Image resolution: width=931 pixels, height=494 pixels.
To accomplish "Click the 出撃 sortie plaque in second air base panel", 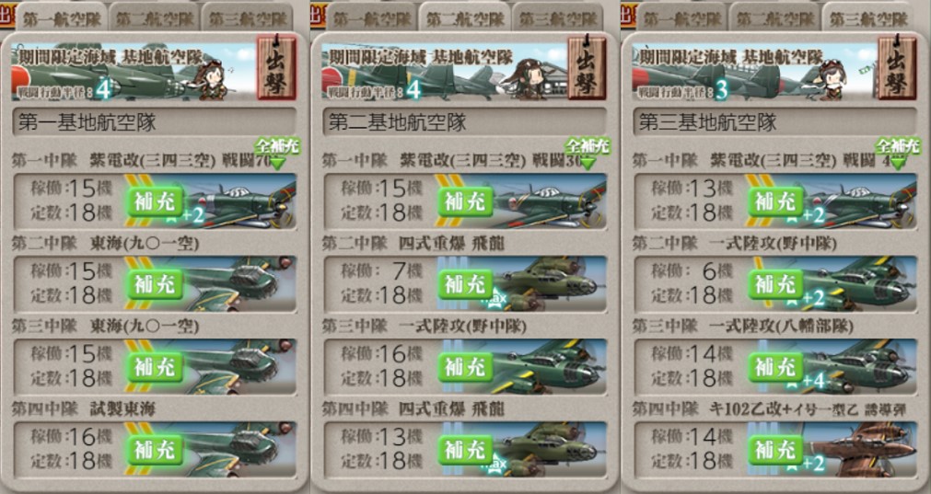I will pyautogui.click(x=587, y=67).
